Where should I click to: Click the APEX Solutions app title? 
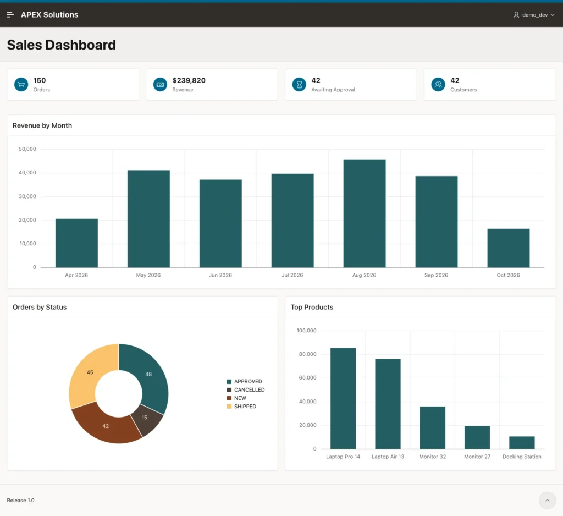49,15
